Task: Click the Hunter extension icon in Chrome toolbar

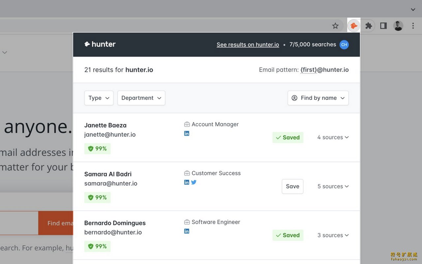Action: (x=354, y=26)
